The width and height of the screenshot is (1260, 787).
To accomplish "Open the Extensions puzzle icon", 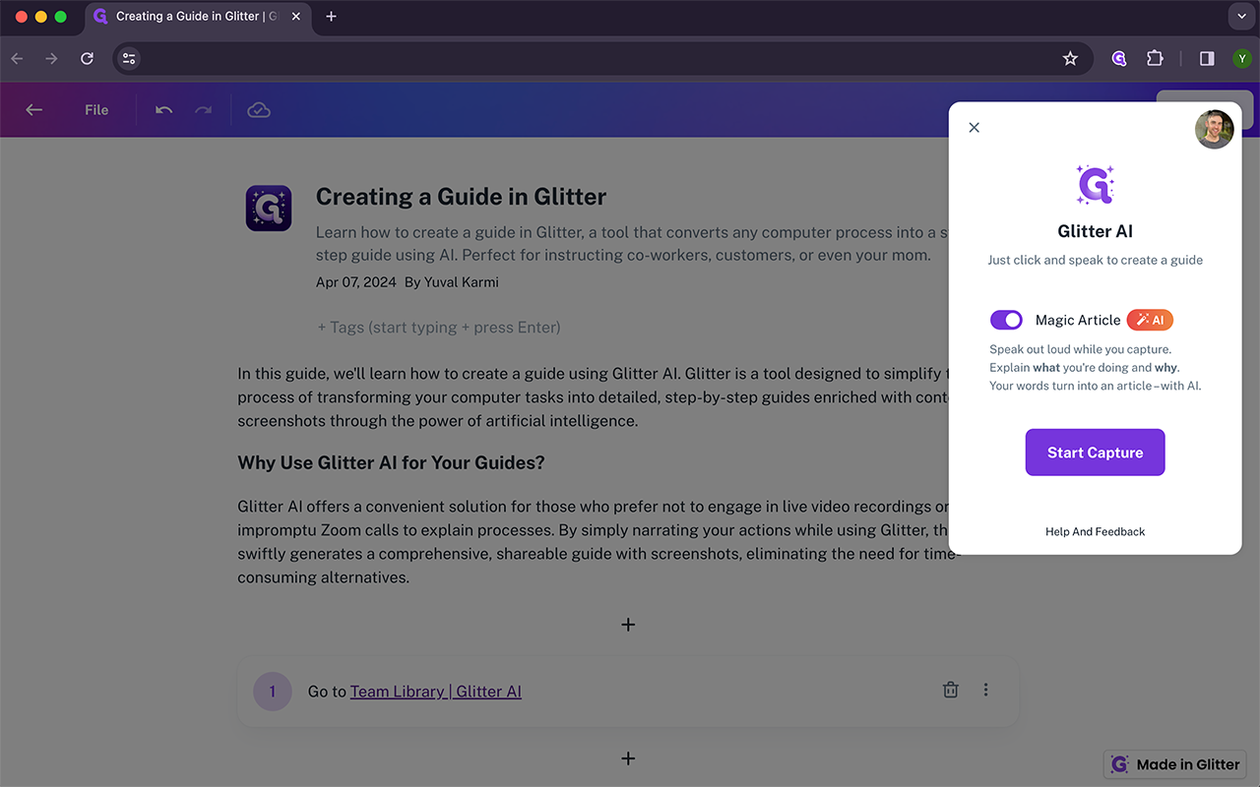I will 1156,59.
